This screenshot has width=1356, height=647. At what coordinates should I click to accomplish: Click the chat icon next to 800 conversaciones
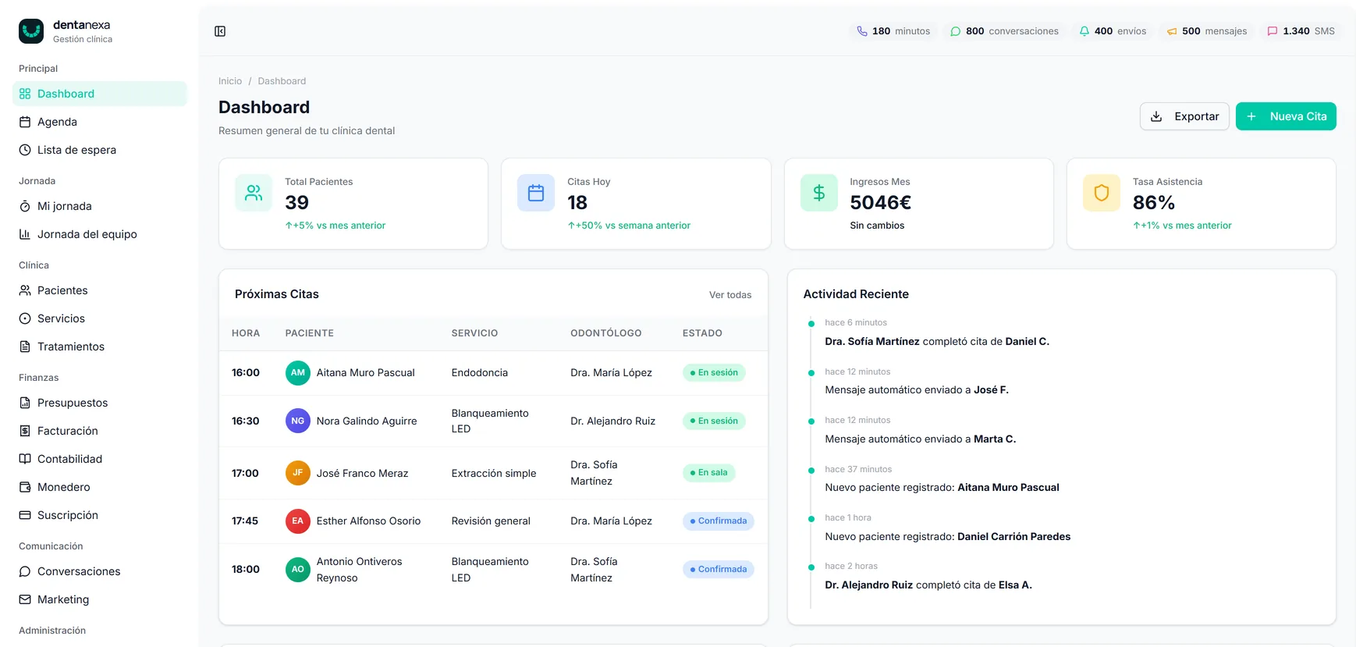point(956,31)
